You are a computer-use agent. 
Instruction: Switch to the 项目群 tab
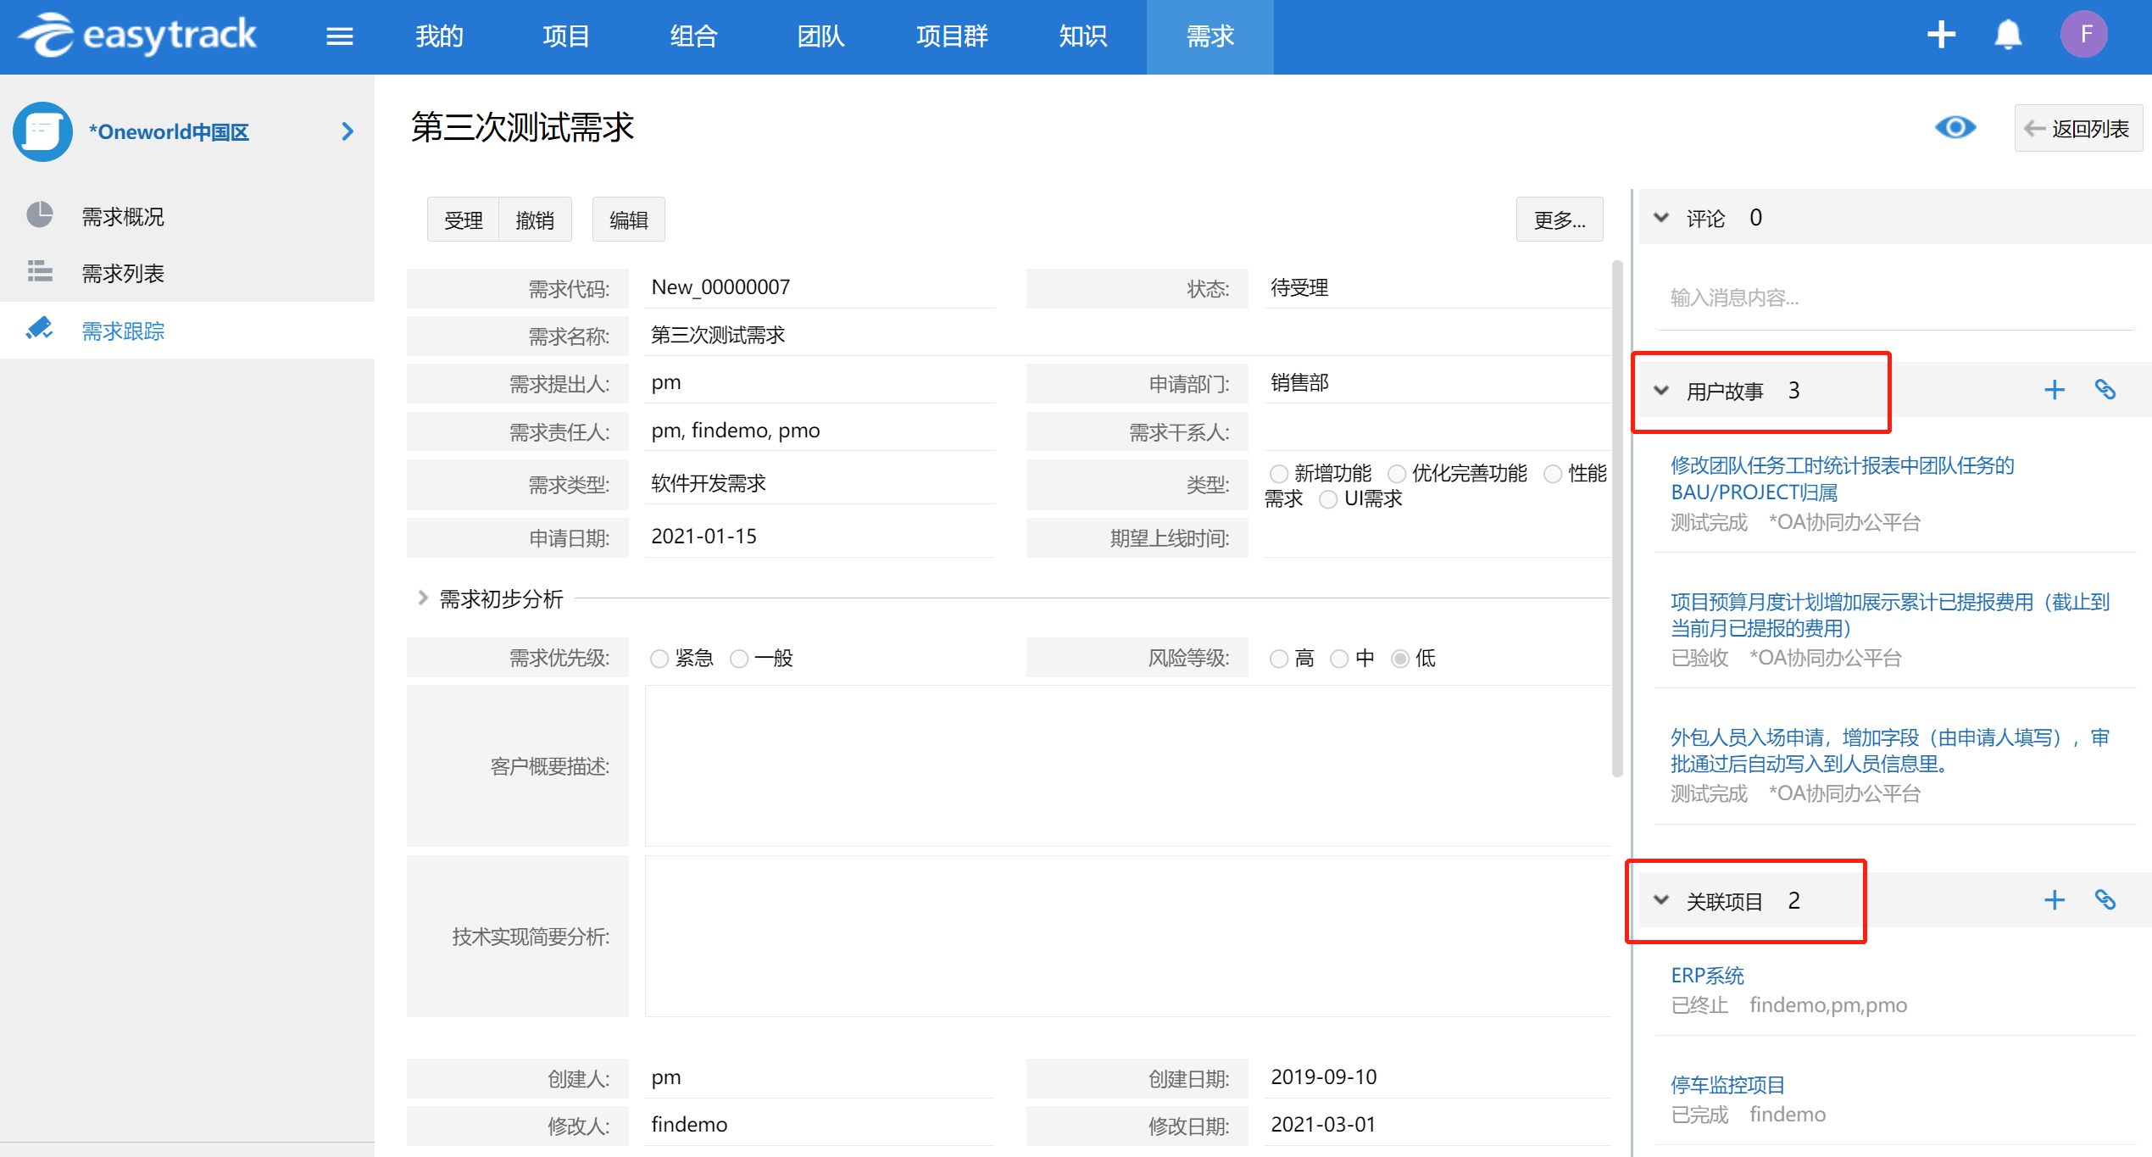tap(952, 36)
